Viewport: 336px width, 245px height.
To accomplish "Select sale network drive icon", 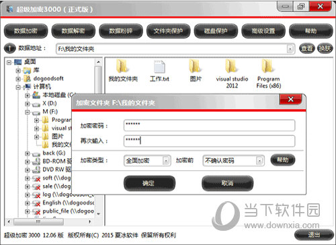I will 36,186.
